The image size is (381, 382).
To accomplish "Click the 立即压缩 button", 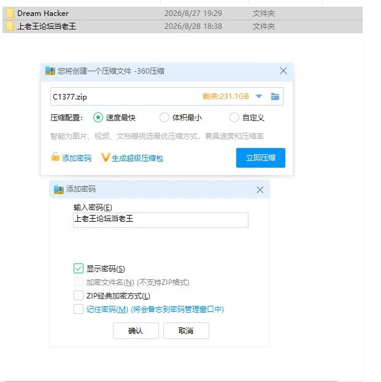I will [261, 158].
